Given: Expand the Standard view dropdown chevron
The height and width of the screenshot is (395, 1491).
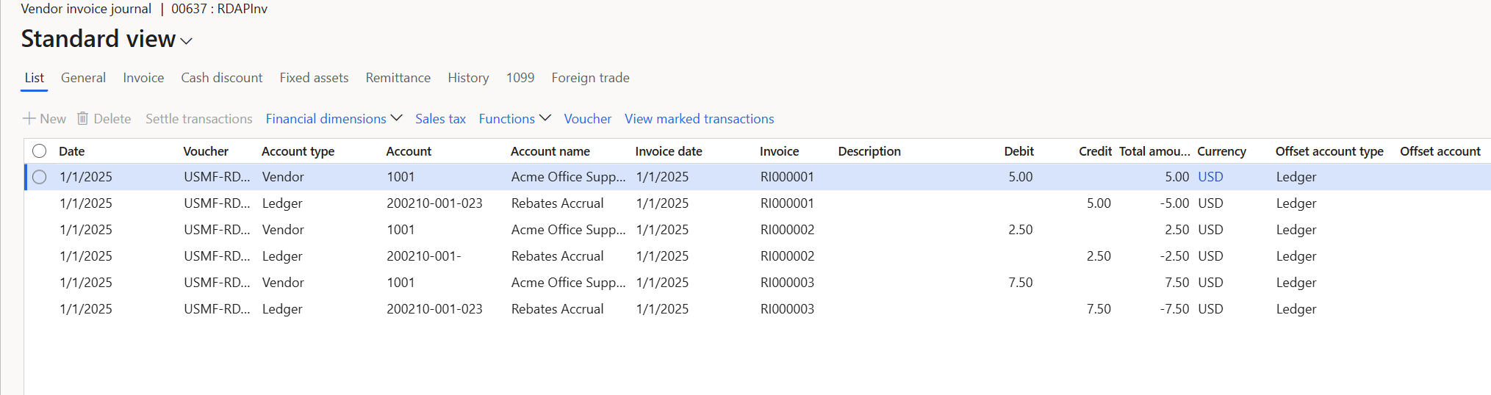Looking at the screenshot, I should point(187,41).
